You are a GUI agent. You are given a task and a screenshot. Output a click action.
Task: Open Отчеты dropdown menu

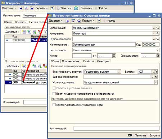coord(64,8)
